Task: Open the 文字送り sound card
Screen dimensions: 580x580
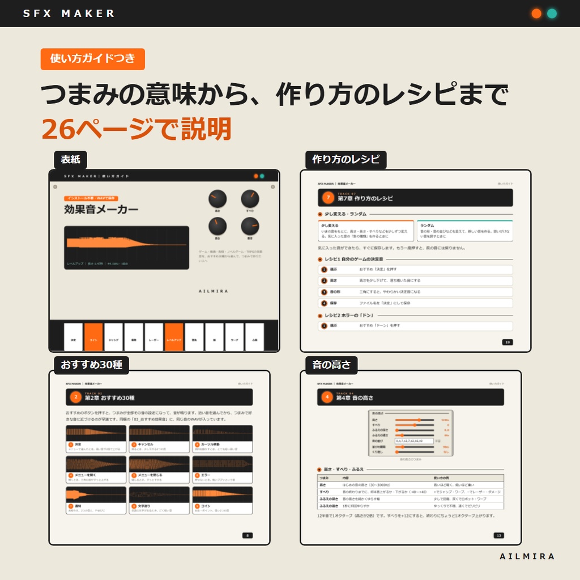Action: pos(159,501)
